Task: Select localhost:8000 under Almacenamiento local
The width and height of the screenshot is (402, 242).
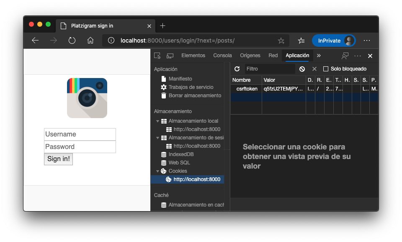Action: click(197, 129)
